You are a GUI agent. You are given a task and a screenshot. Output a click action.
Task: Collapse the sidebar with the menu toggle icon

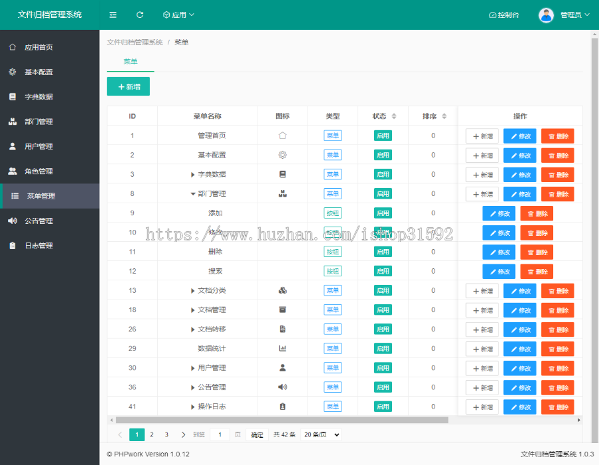[112, 15]
